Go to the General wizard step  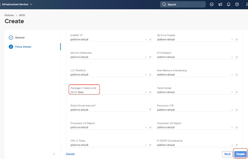20,37
